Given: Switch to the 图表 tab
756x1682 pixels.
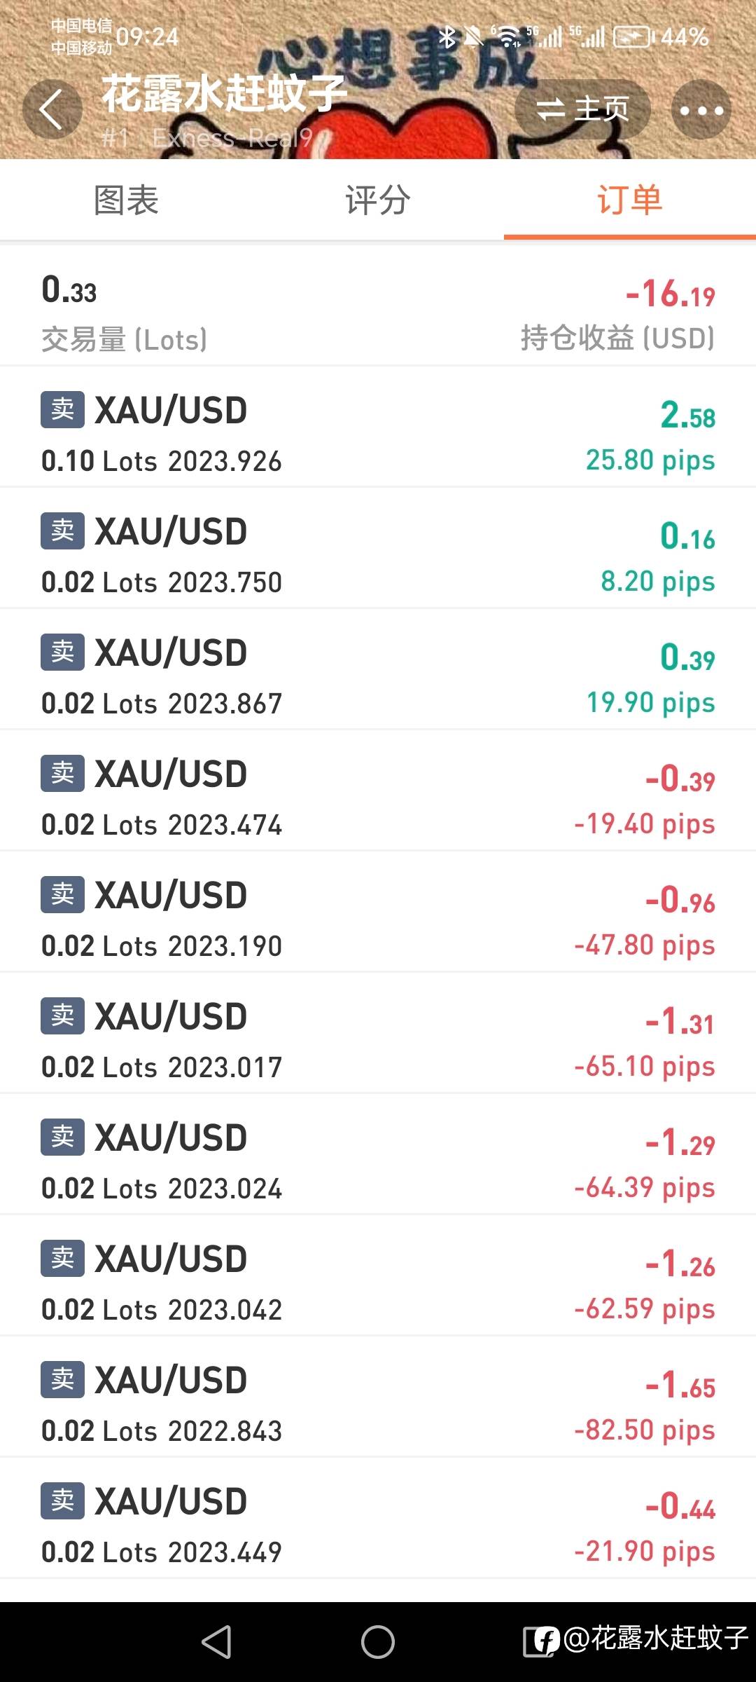Looking at the screenshot, I should click(126, 200).
